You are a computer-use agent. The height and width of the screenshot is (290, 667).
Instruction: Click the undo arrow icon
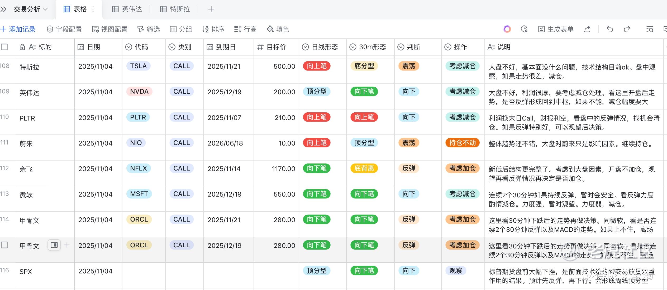[x=609, y=29]
